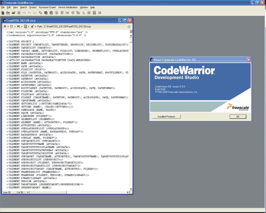Click Installed Products in About dialog
Image resolution: width=266 pixels, height=213 pixels.
(166, 117)
